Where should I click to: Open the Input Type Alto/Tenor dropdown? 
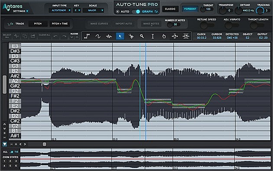tap(60, 10)
